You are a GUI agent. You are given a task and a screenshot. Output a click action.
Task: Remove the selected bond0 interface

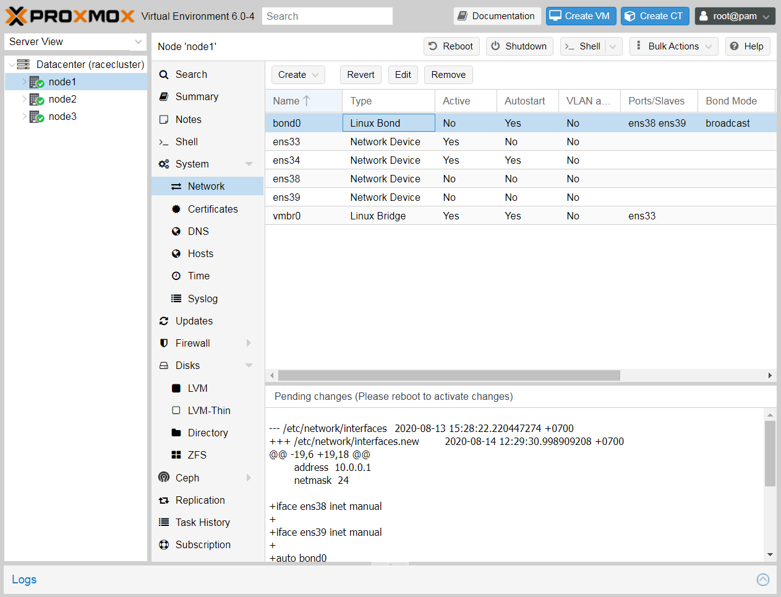(448, 75)
